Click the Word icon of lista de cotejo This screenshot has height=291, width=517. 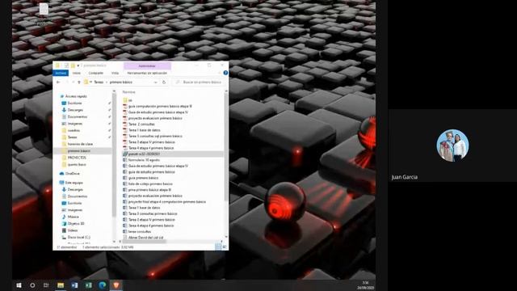click(125, 183)
